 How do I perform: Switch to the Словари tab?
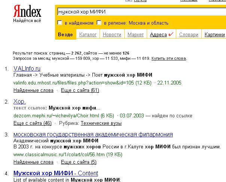(x=189, y=34)
